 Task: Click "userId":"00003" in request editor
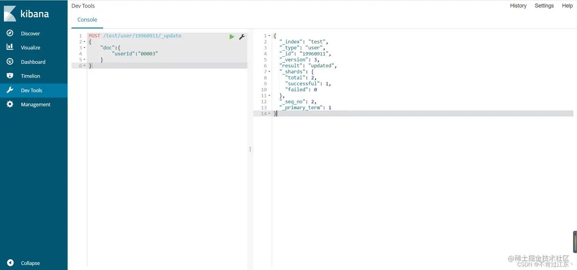(135, 54)
